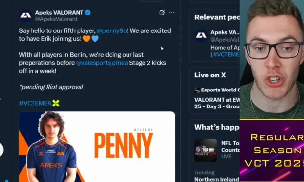
Task: Click the green VCT EMEA hashtag emoji
Action: (x=56, y=103)
